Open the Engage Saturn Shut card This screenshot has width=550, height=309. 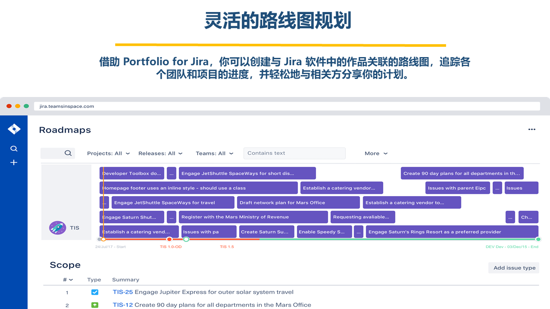[132, 217]
